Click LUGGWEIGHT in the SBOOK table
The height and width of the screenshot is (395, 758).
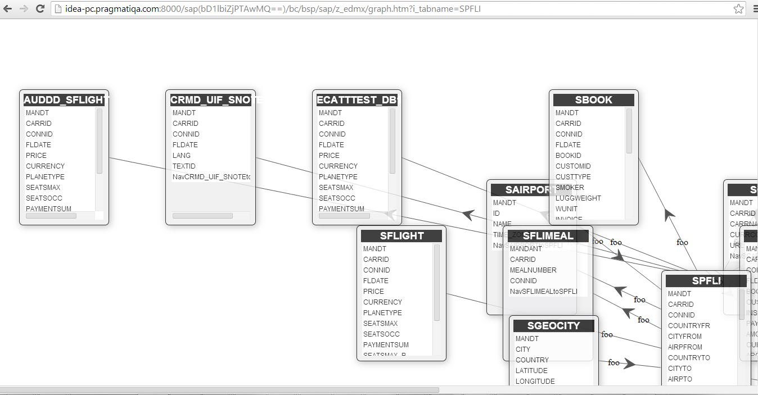click(x=578, y=198)
